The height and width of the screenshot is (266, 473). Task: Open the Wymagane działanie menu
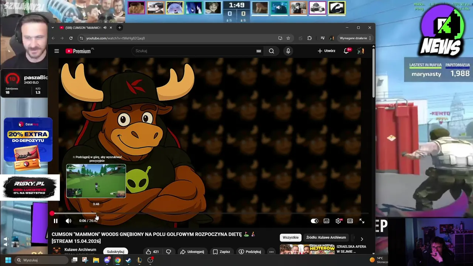click(355, 38)
